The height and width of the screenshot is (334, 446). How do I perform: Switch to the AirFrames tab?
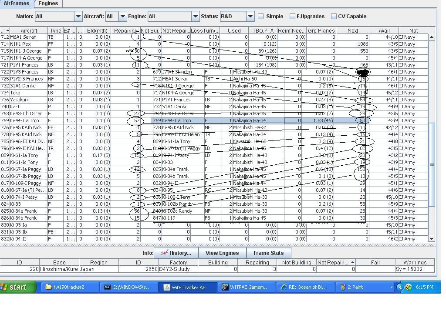pos(17,3)
